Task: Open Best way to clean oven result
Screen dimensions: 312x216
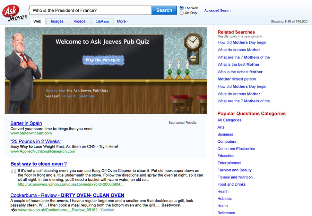Action: point(38,163)
